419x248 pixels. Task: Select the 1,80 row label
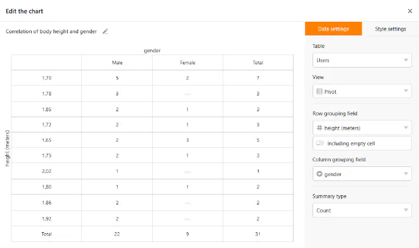click(46, 187)
